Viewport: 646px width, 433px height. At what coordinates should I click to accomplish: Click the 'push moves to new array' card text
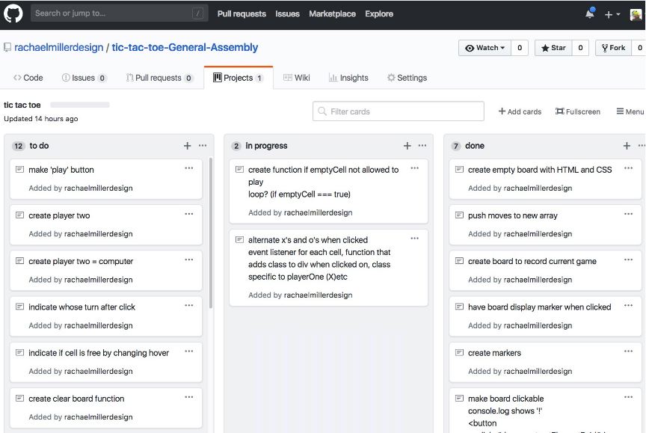[x=512, y=215]
